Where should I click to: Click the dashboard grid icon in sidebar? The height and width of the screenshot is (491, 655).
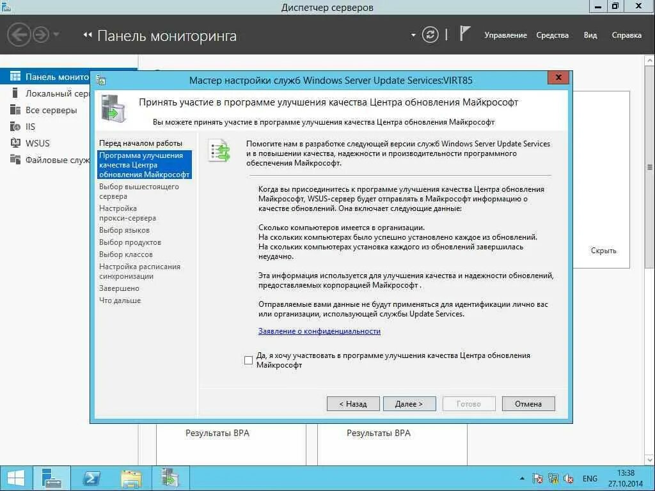(15, 77)
